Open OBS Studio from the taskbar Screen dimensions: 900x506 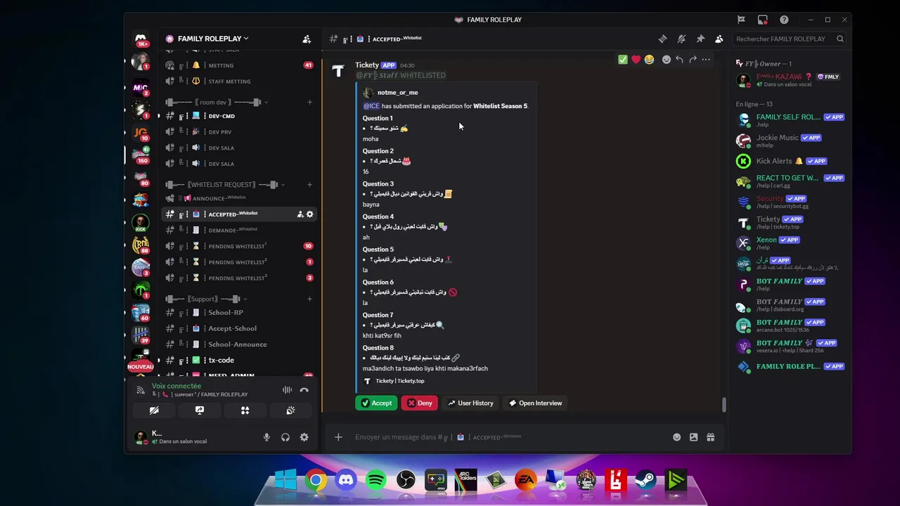(x=406, y=481)
